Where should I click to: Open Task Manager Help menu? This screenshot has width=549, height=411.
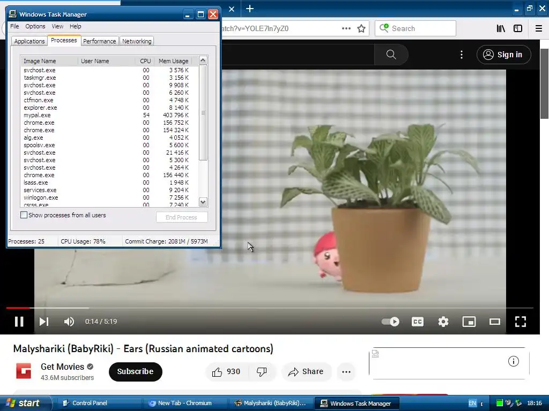[x=75, y=26]
